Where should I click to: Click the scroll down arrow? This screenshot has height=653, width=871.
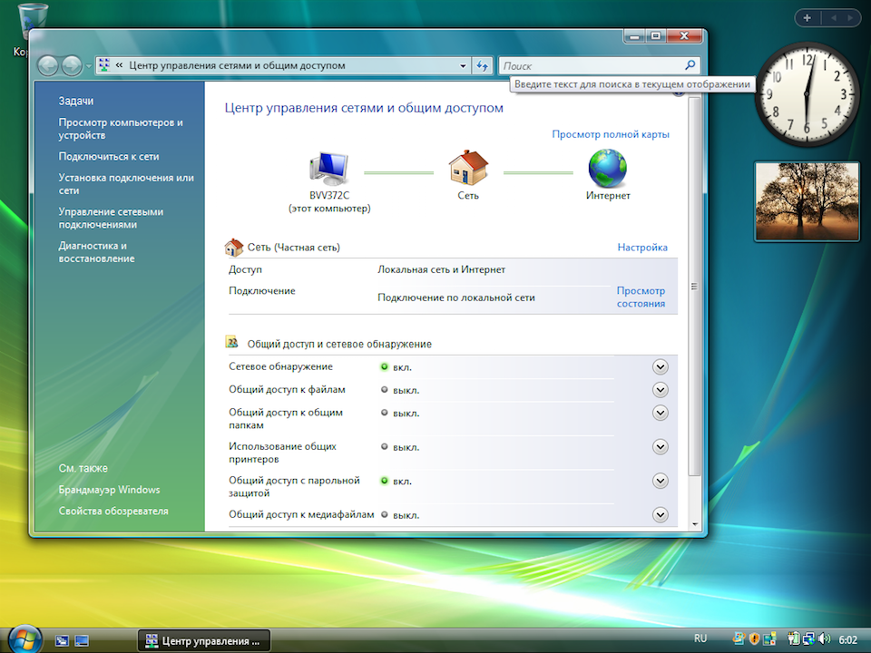click(694, 524)
